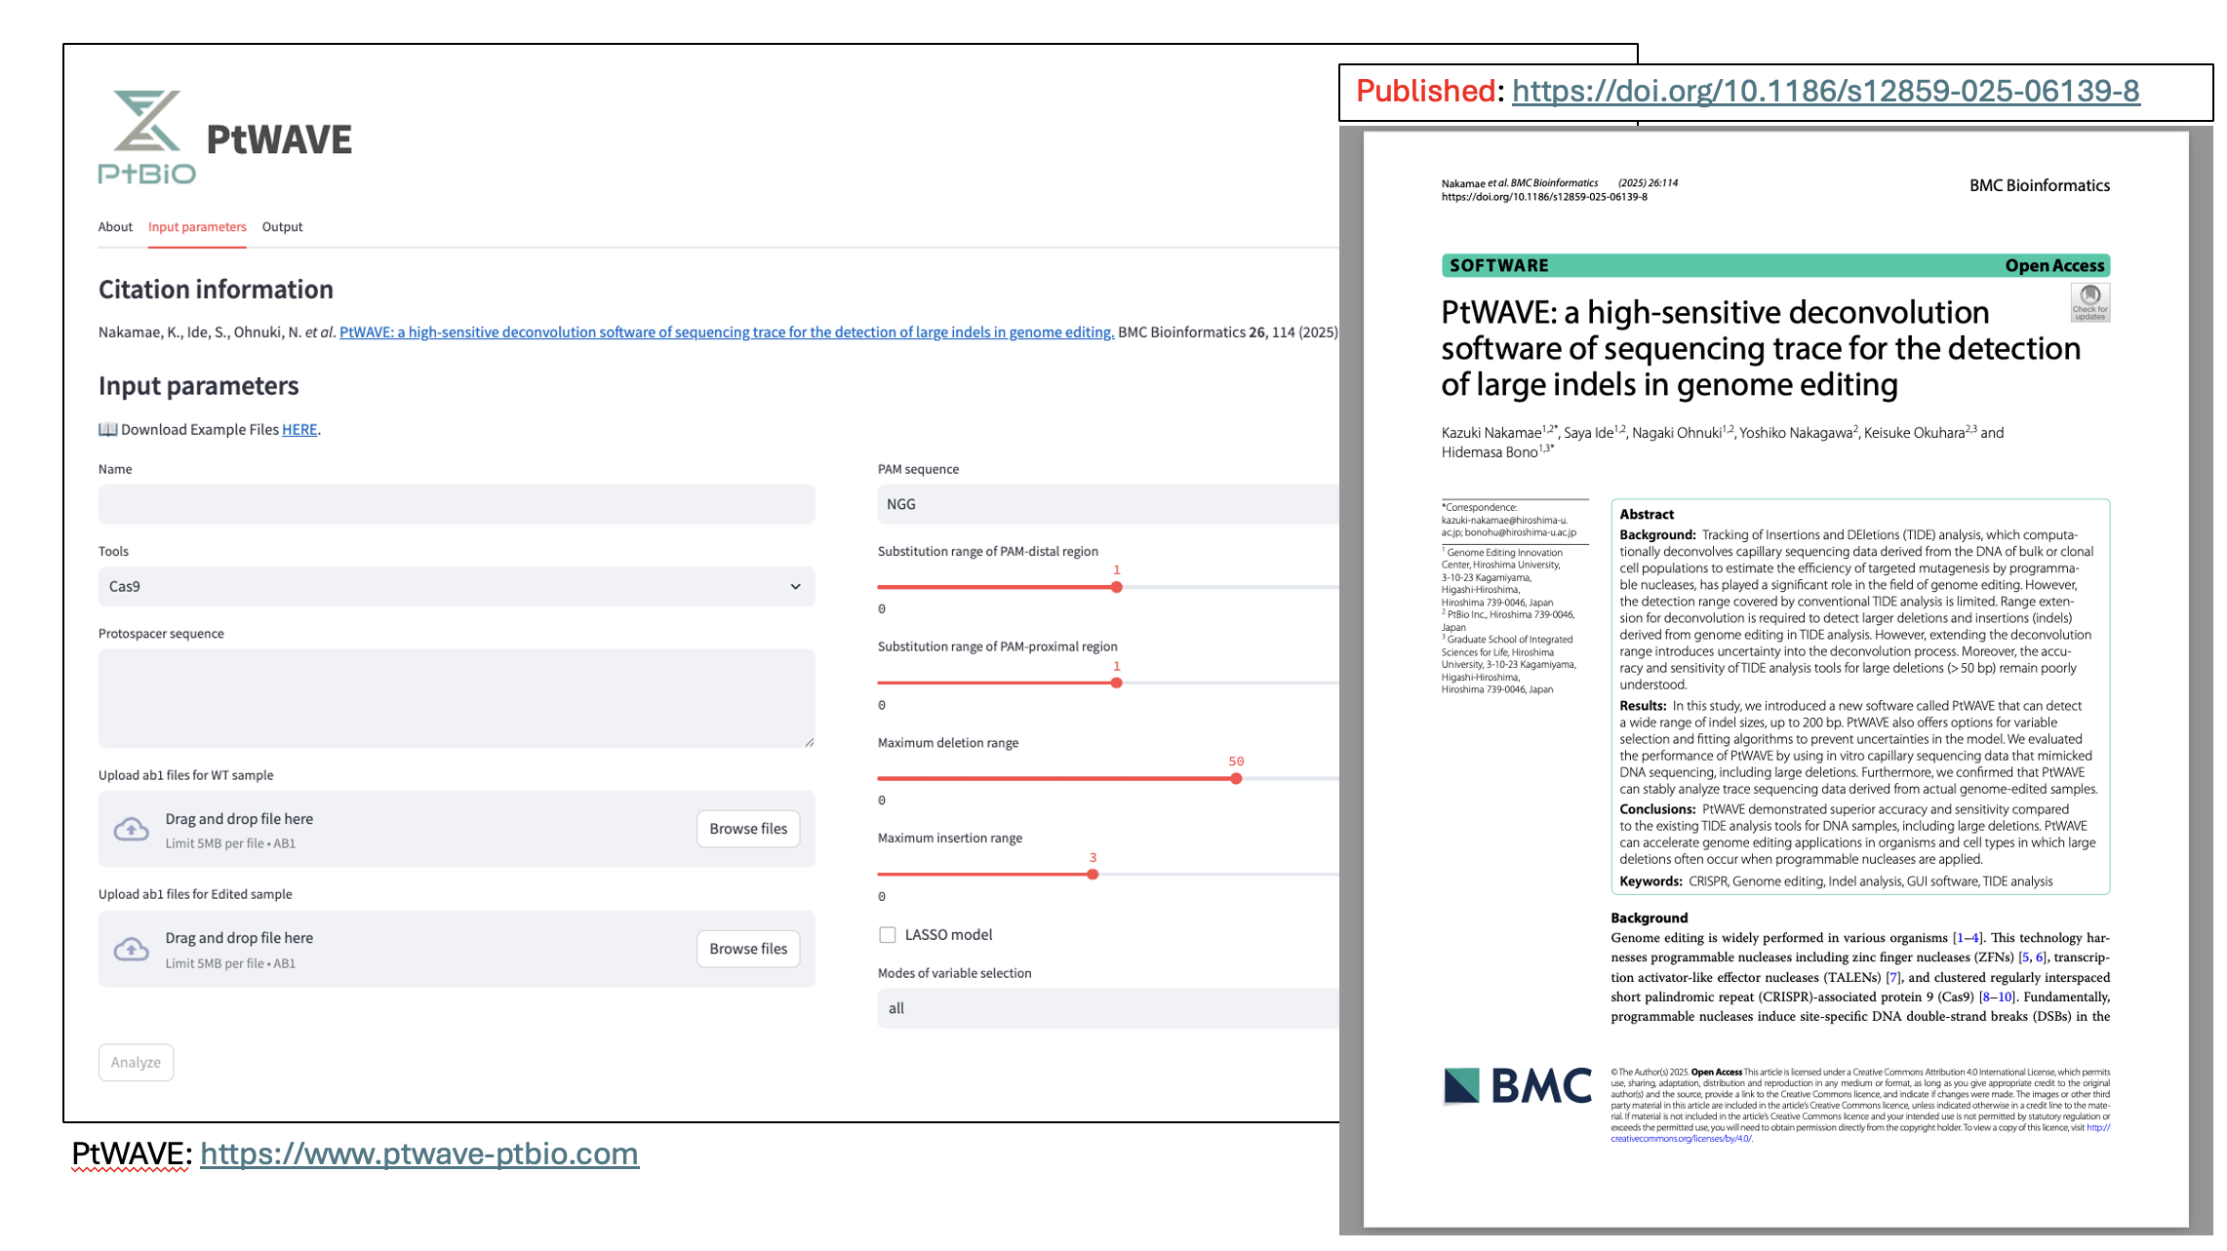Click the value 50 above deletion slider
This screenshot has height=1251, width=2227.
[x=1236, y=762]
